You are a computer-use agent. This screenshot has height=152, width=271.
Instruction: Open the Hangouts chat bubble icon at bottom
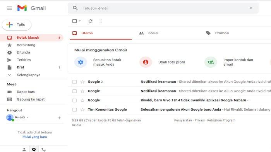tap(34, 150)
